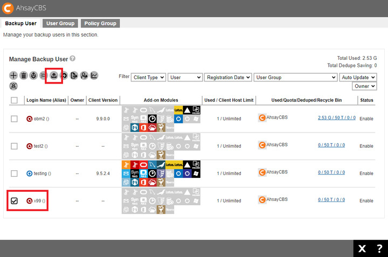Click the delete user trash icon
This screenshot has width=388, height=257.
point(24,75)
